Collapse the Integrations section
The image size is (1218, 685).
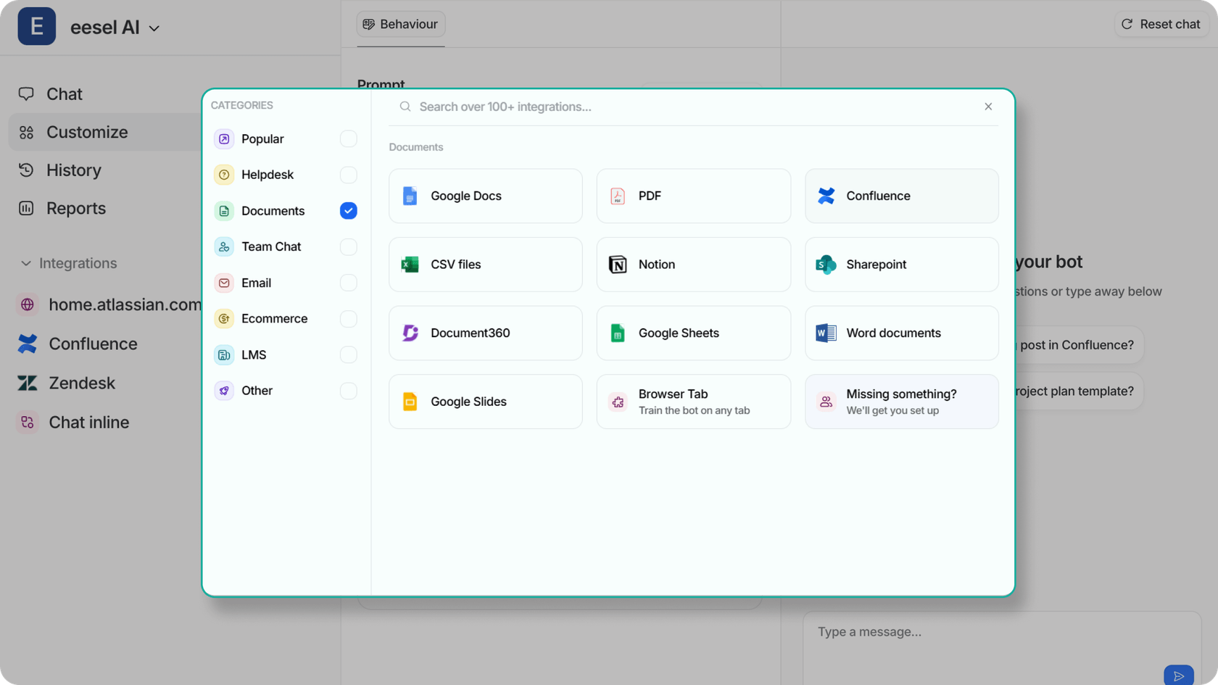click(25, 263)
